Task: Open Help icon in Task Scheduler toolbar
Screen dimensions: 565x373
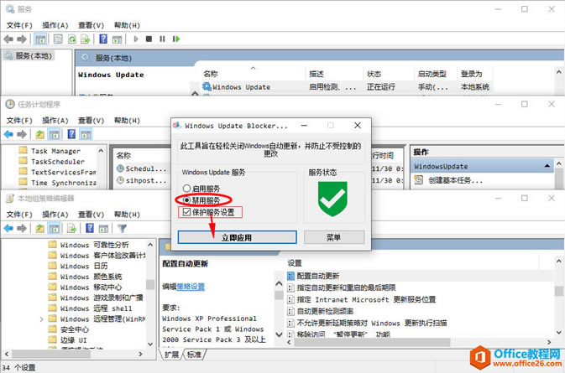Action: (x=71, y=134)
